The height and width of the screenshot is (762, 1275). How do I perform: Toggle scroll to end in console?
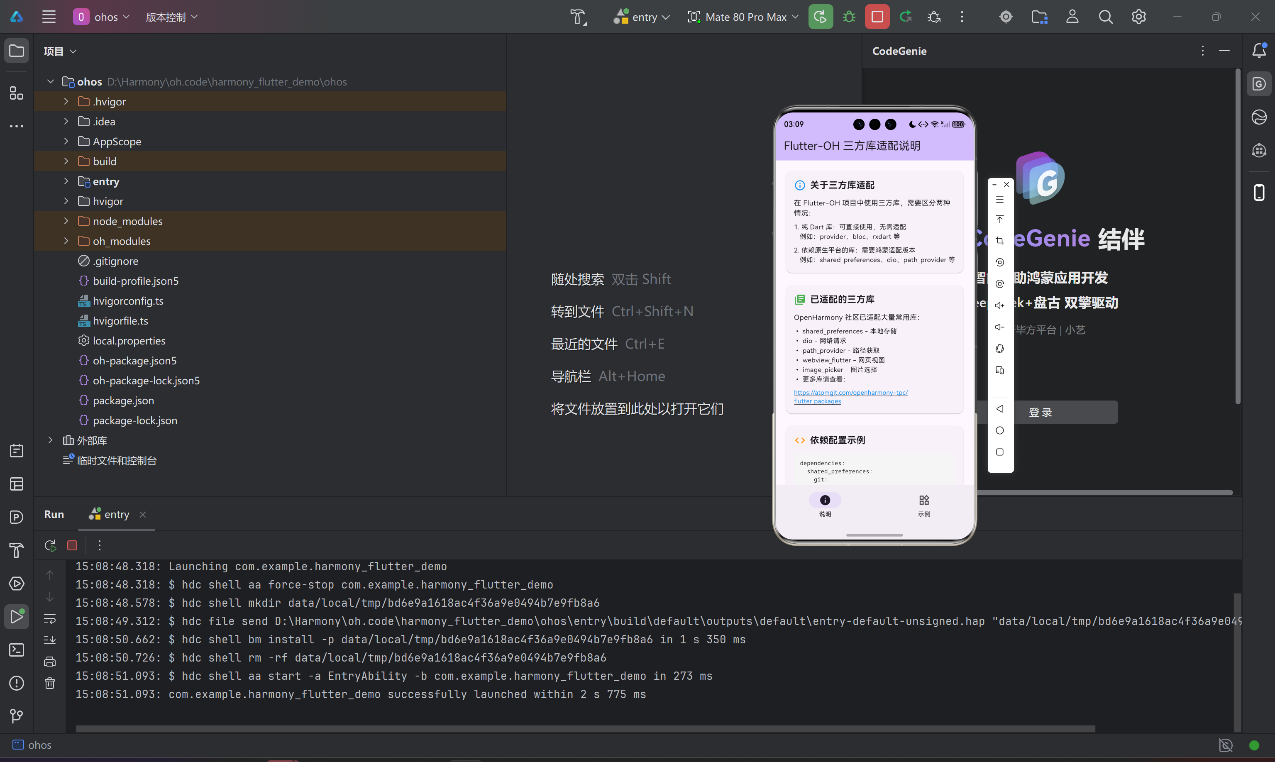50,640
